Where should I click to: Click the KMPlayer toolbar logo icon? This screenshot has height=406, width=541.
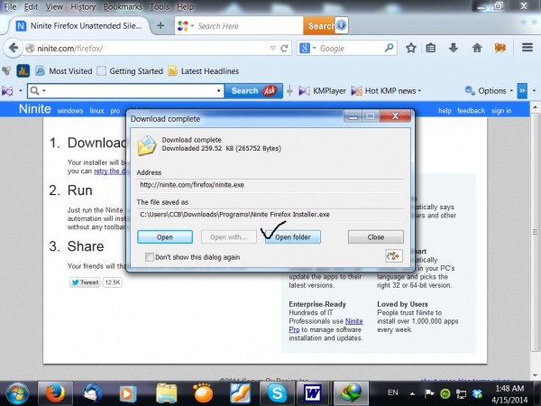[x=7, y=91]
